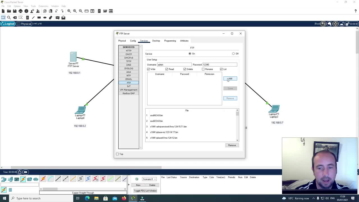Screen dimensions: 359x202
Task: Turn FTP Service Off
Action: (x=233, y=54)
